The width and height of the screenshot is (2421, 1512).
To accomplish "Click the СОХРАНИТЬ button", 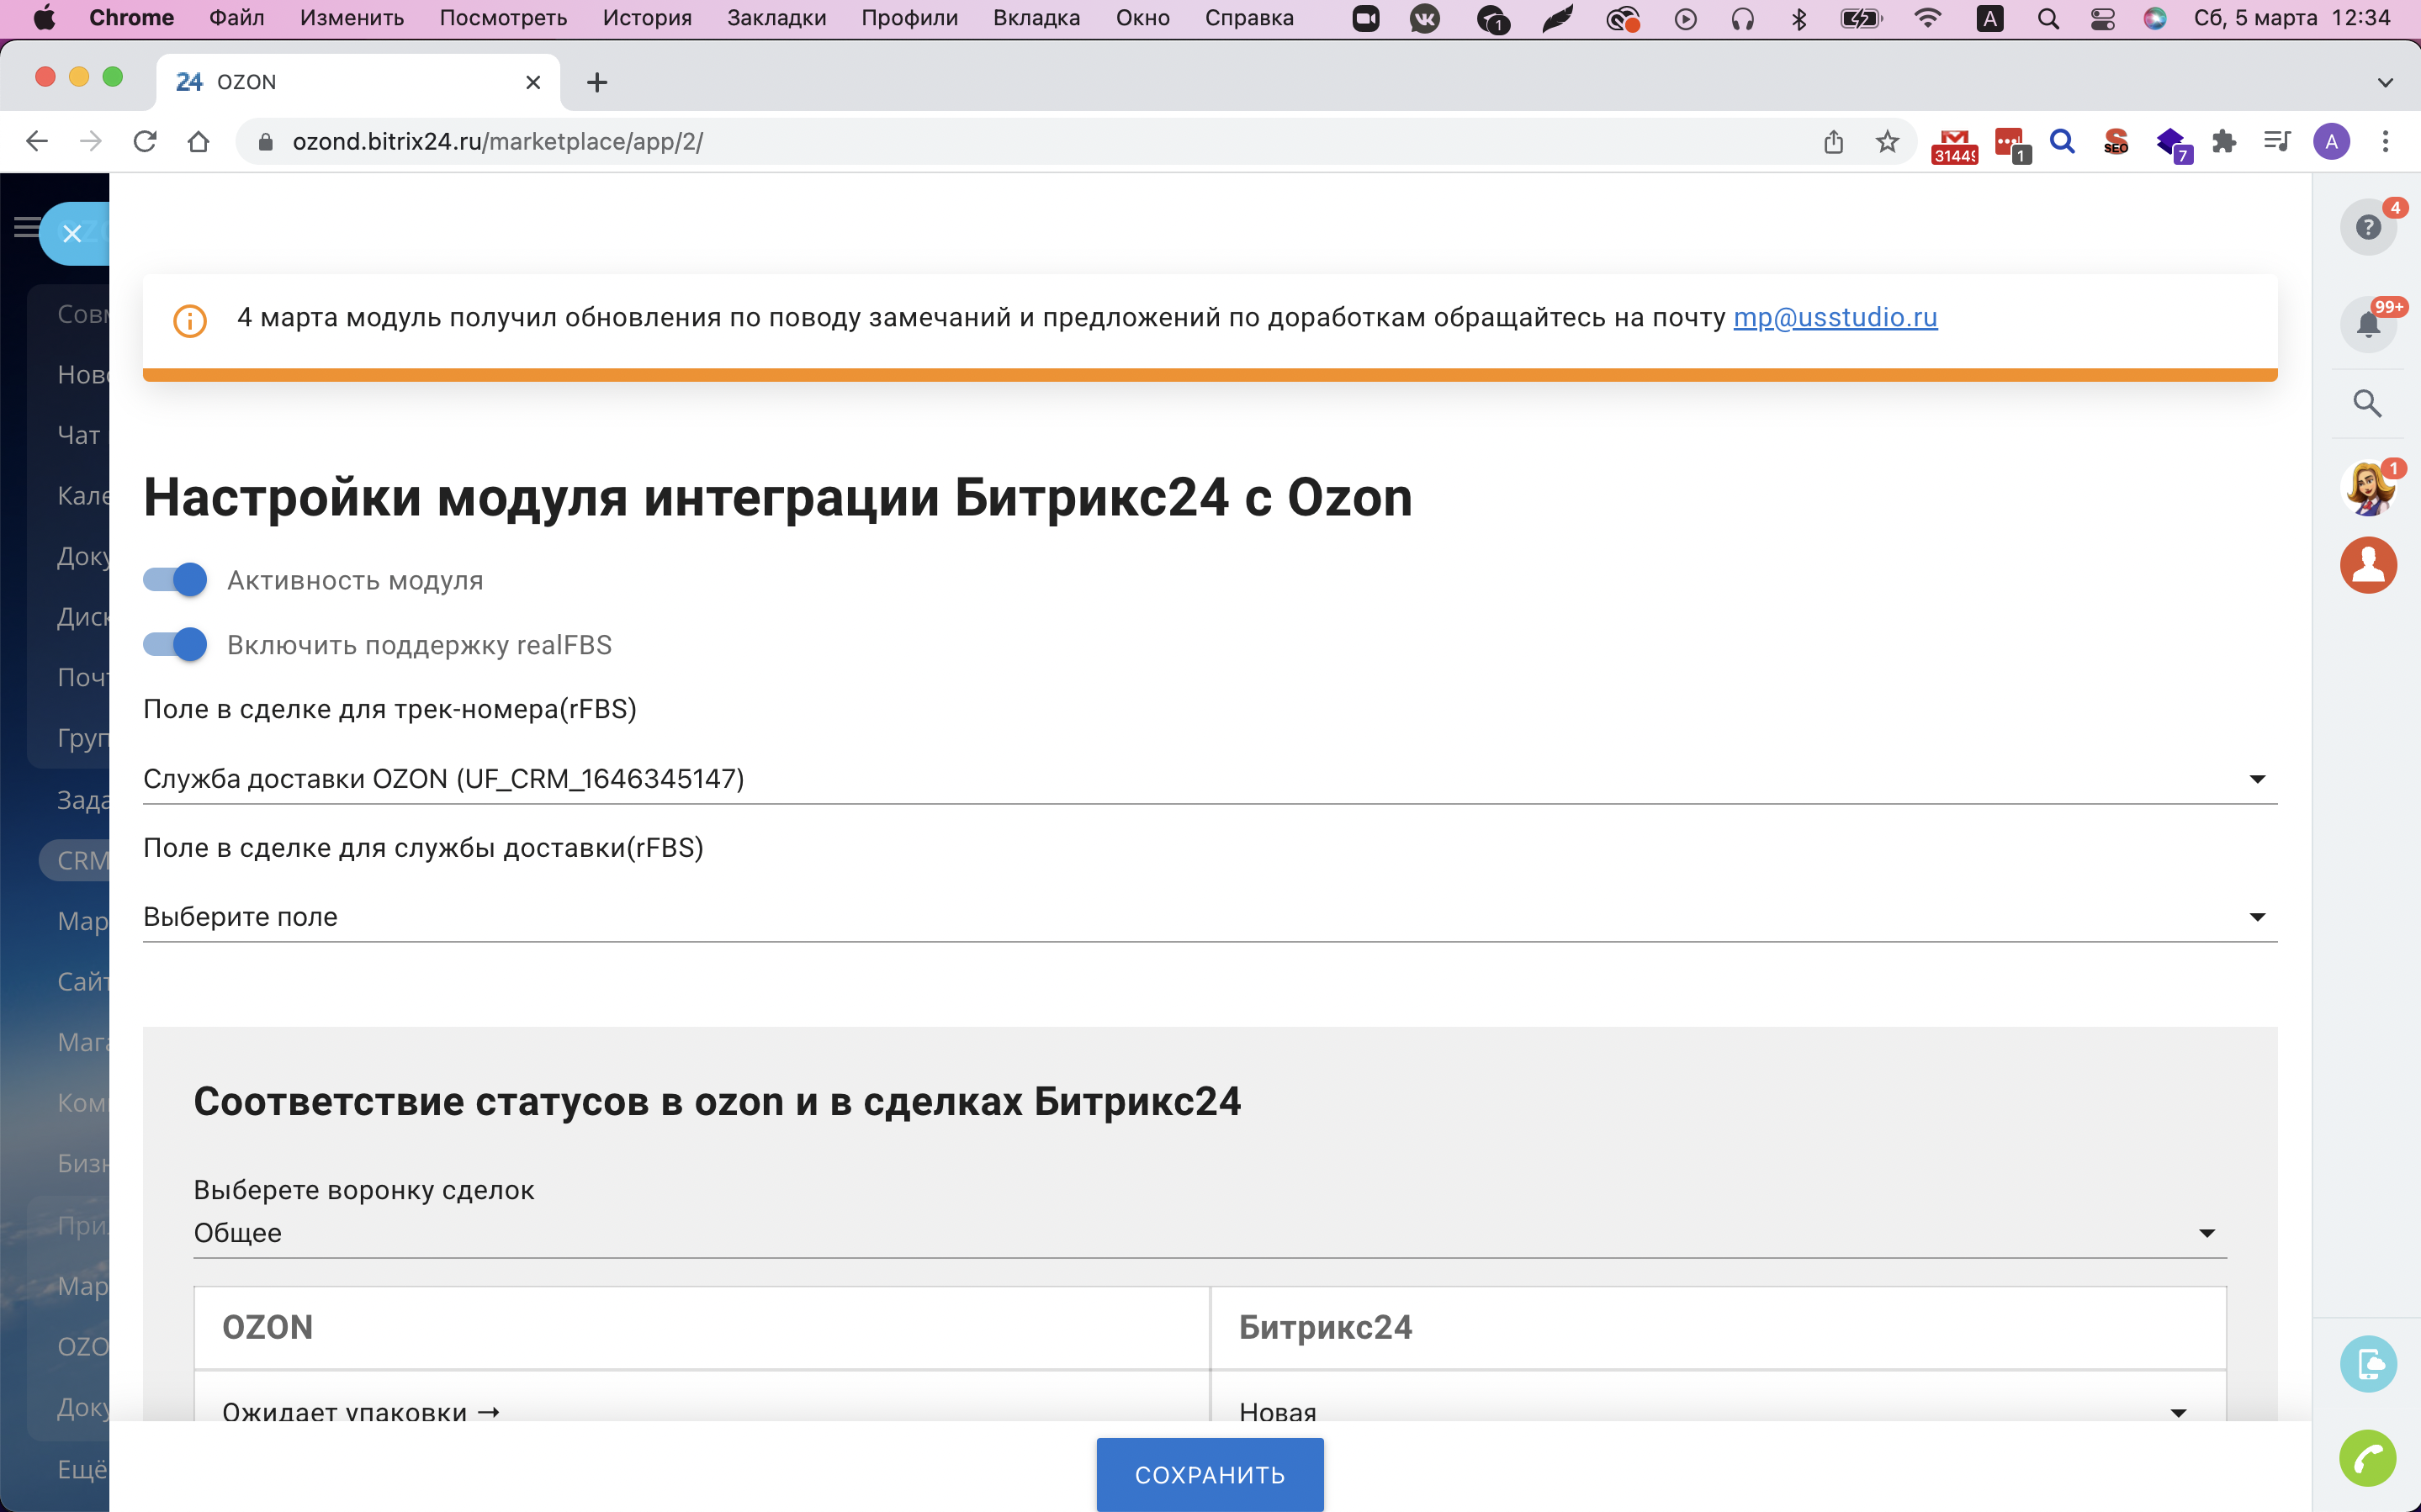I will pyautogui.click(x=1209, y=1474).
